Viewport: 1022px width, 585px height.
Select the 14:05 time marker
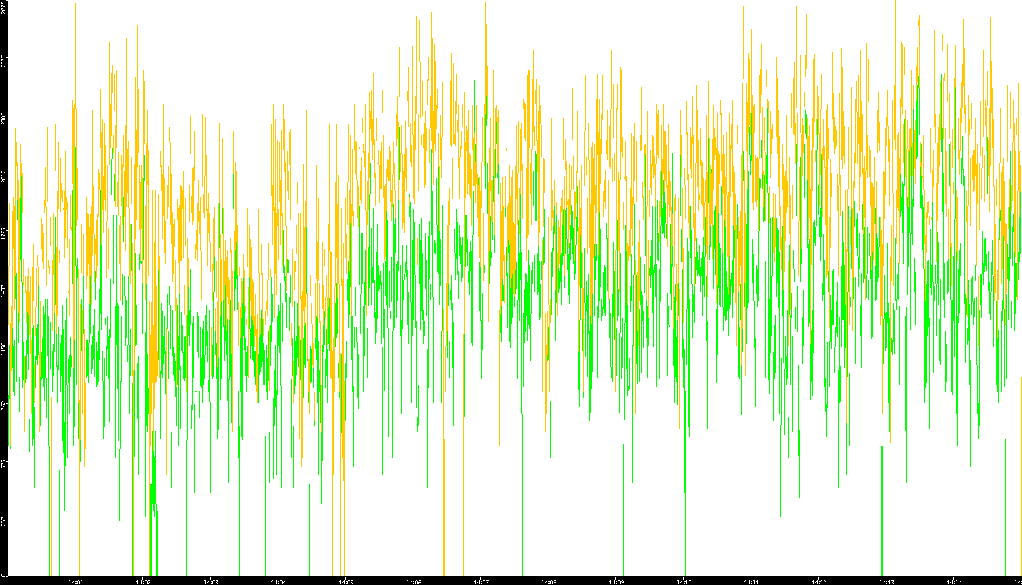click(346, 582)
